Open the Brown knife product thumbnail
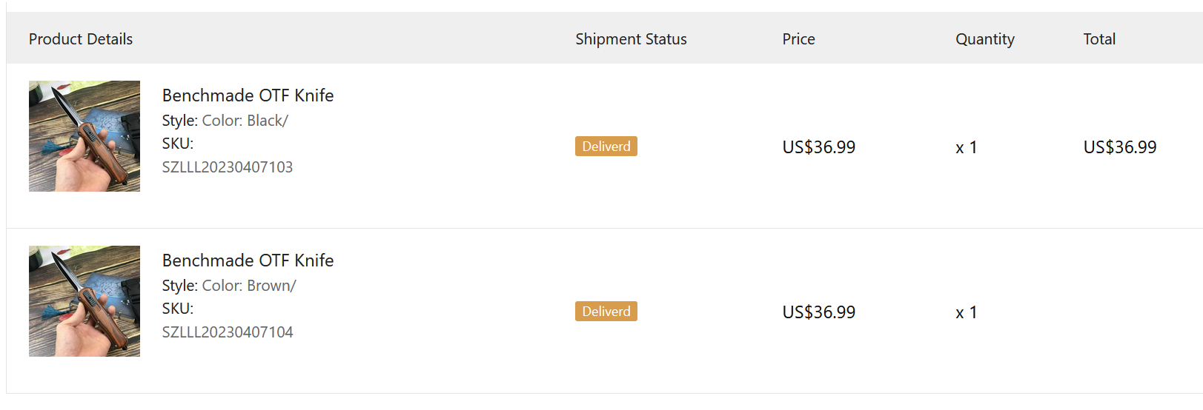The image size is (1203, 410). (x=84, y=301)
